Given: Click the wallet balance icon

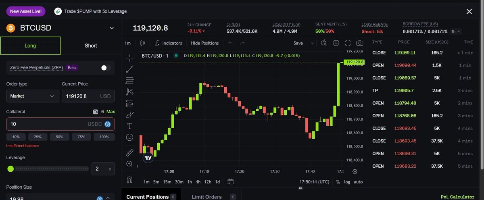Looking at the screenshot, I should tap(95, 111).
